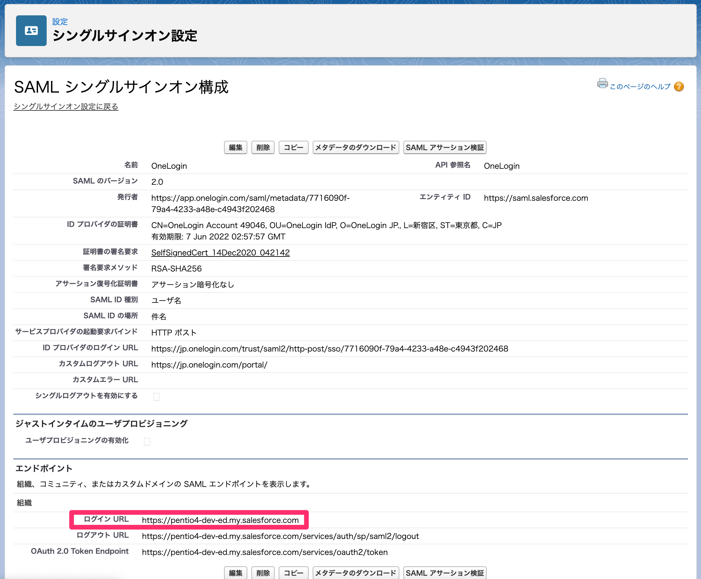
Task: Select the 発行者 onelogin metadata URL
Action: click(x=250, y=204)
